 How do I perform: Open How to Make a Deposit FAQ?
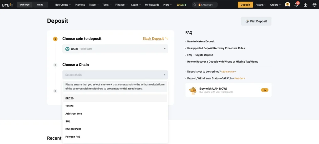(201, 41)
